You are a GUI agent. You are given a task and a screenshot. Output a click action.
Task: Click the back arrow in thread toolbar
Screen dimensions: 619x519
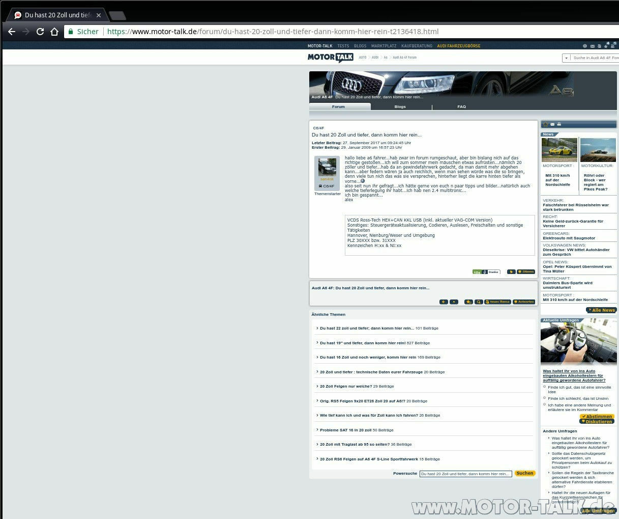click(443, 302)
